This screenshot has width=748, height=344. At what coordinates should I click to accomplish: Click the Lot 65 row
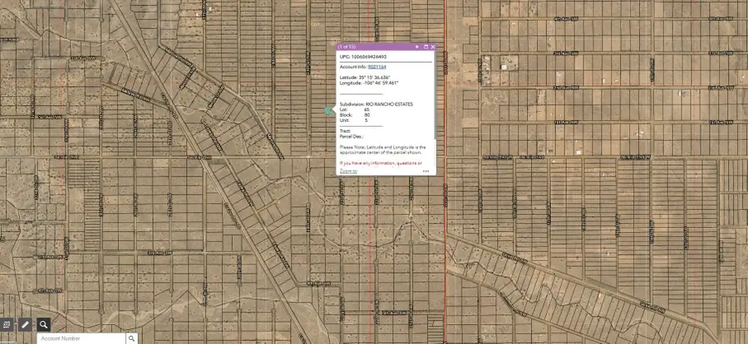tap(355, 109)
